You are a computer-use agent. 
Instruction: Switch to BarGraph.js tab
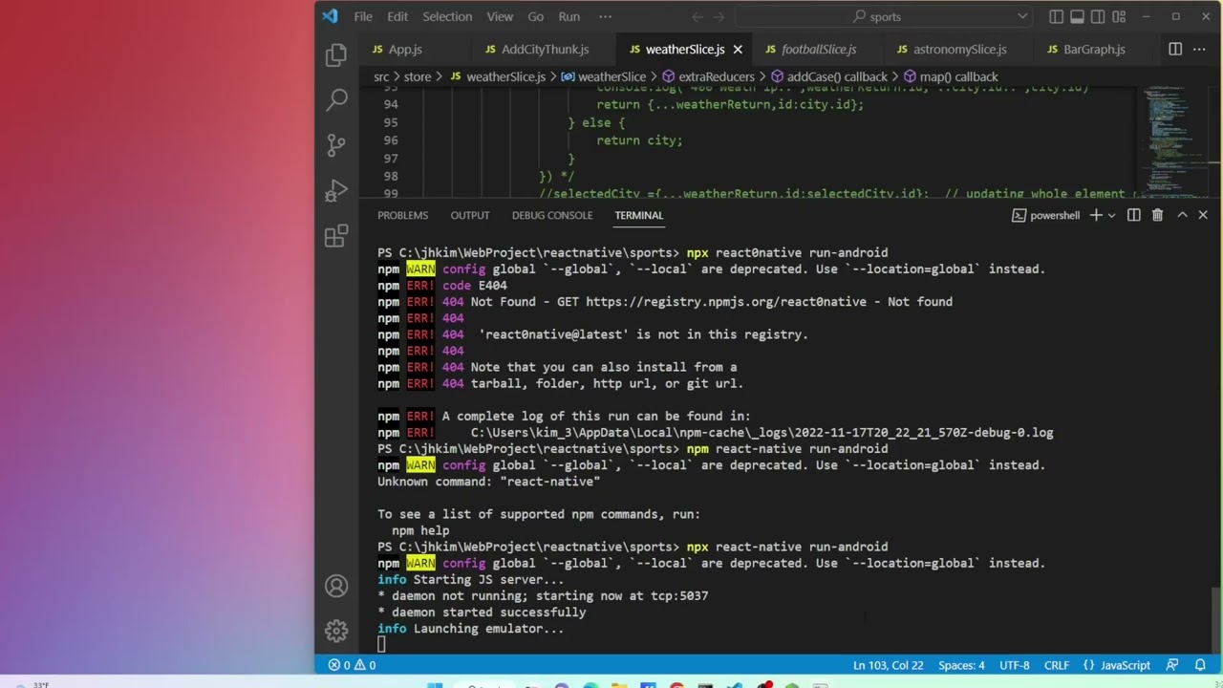coord(1094,50)
